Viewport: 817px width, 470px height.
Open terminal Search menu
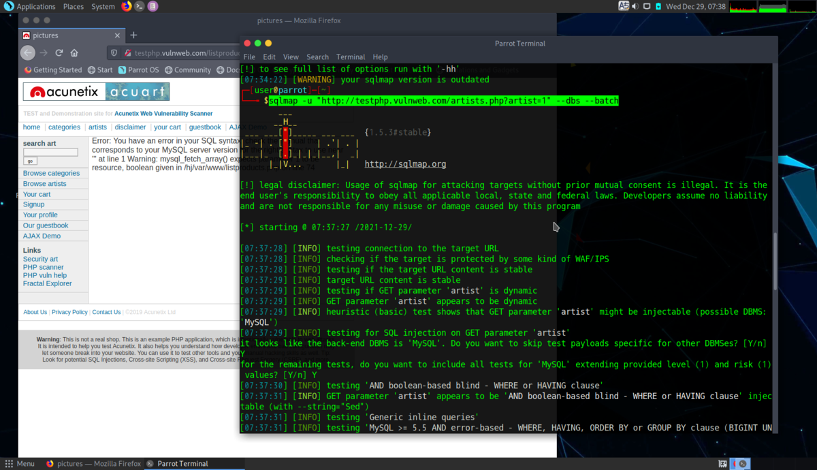click(317, 57)
